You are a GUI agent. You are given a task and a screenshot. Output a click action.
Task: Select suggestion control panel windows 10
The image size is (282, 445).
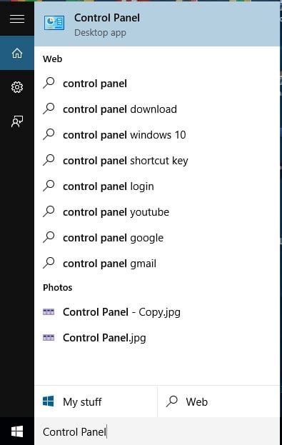tap(157, 135)
